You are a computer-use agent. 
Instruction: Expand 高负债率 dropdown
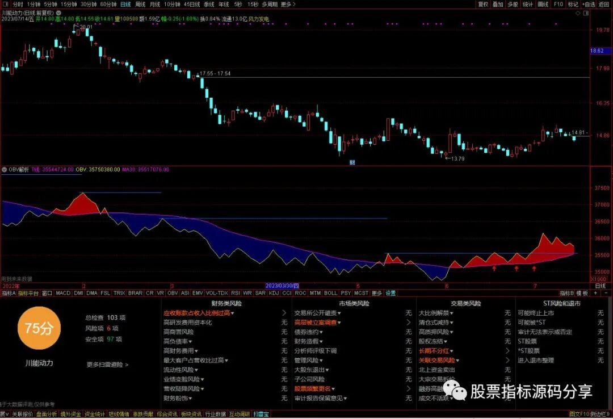(178, 341)
